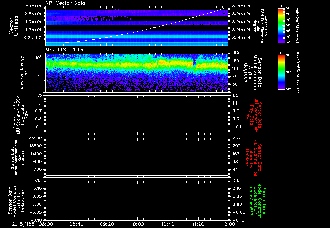Viewport: 330px width, 228px height.
Task: Click the 08:40 time tick label
Action: point(77,224)
